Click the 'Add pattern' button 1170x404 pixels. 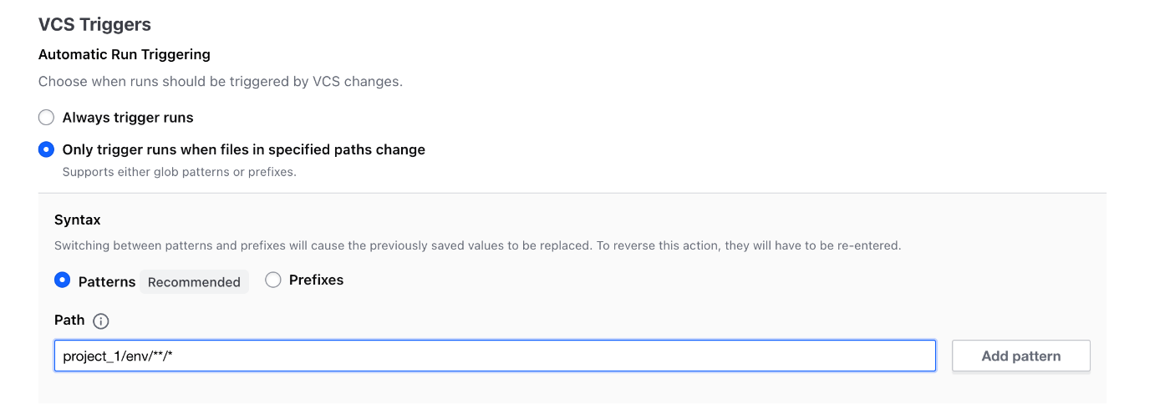1021,356
